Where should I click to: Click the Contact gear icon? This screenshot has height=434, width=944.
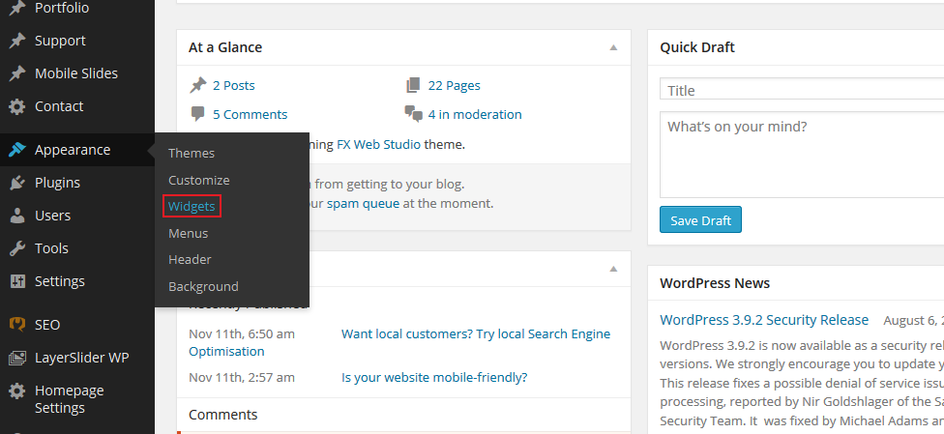(16, 106)
